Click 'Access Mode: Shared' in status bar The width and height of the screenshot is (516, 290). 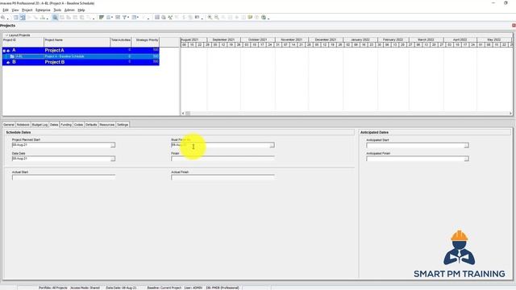point(85,288)
